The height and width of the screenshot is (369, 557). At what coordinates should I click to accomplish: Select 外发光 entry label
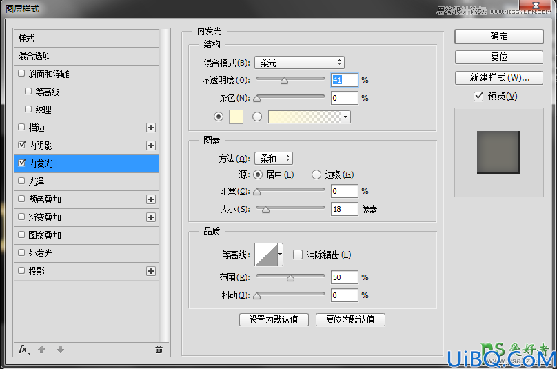(41, 253)
